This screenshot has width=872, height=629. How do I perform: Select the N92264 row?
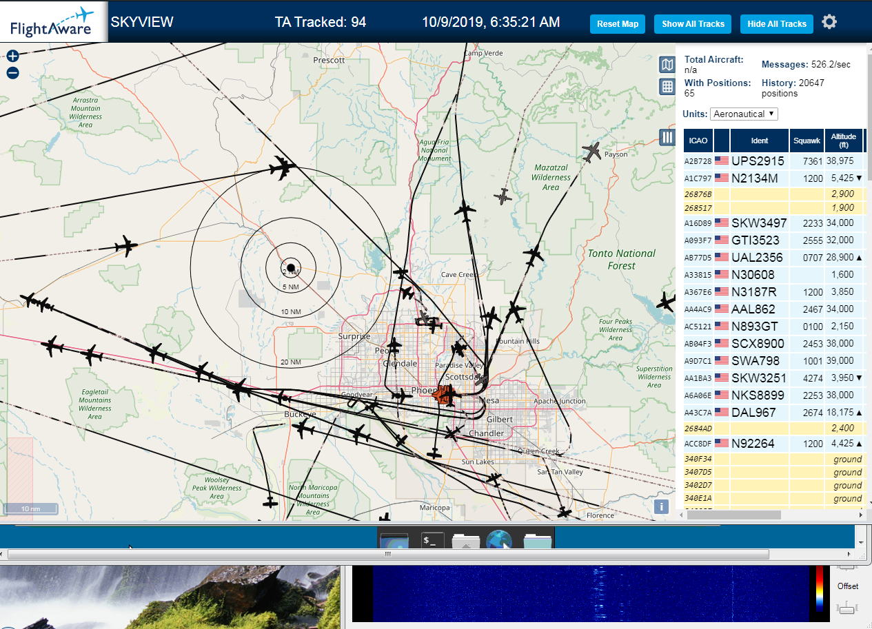point(774,444)
